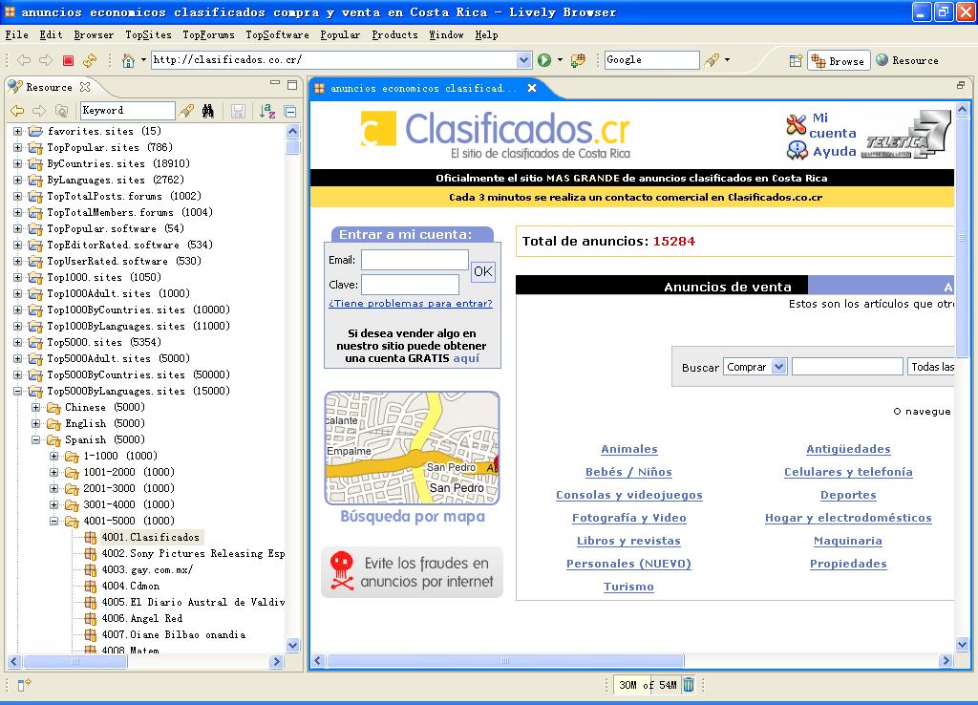
Task: Click the tree panel vertical scrollbar down arrow
Action: pos(292,645)
